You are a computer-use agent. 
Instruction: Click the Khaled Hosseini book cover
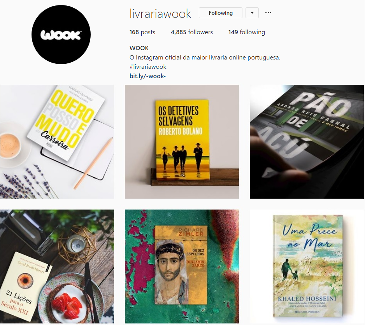coord(308,266)
